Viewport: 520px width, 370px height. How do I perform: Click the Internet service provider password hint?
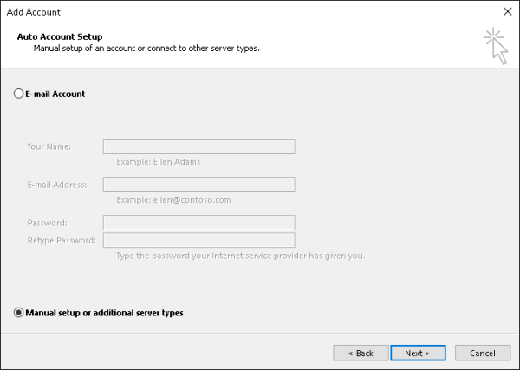pos(240,256)
